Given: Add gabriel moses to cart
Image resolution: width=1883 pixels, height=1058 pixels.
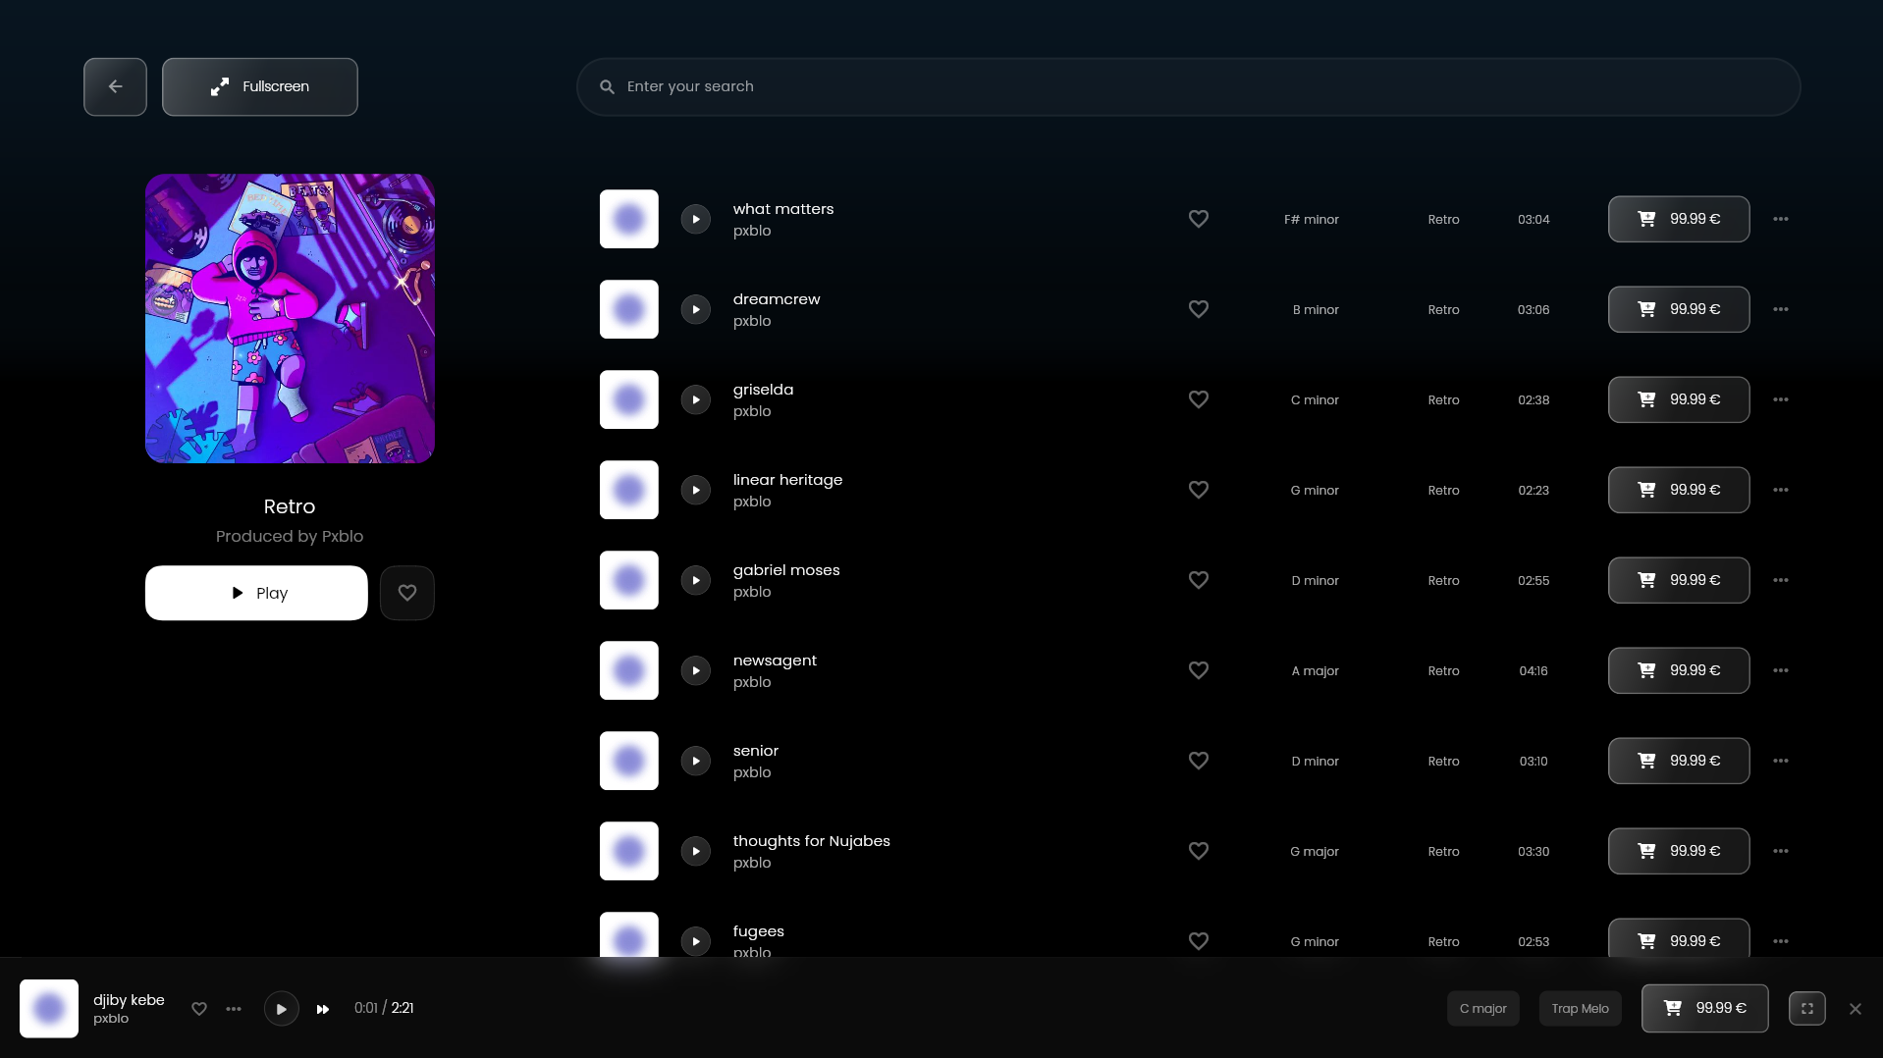Looking at the screenshot, I should tap(1679, 580).
